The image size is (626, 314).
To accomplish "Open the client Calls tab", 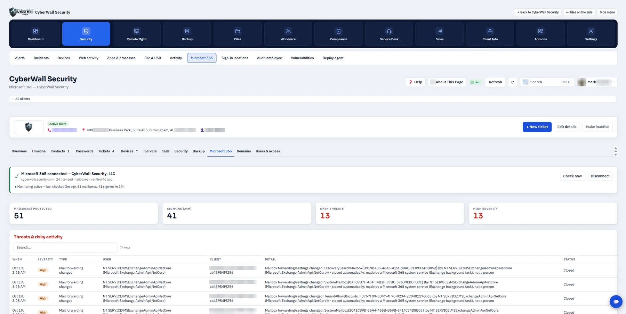I will [x=166, y=151].
